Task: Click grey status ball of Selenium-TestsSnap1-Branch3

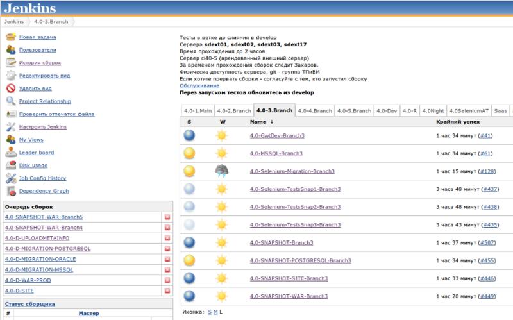Action: tap(189, 189)
